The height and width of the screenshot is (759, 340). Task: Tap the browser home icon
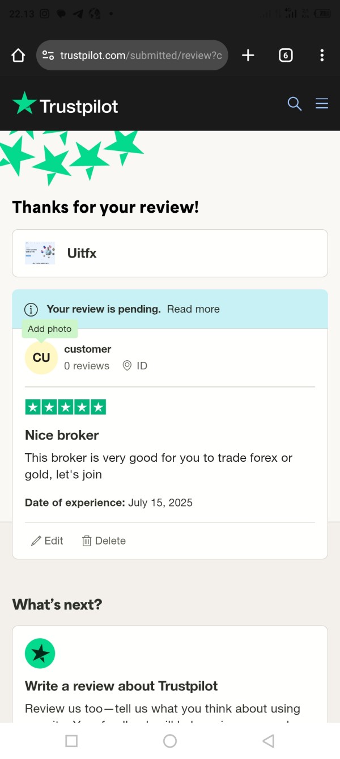[x=18, y=56]
